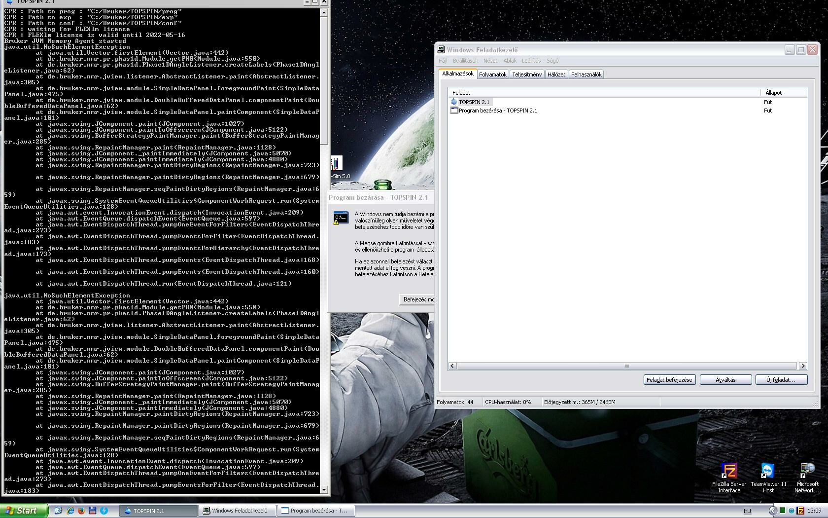828x518 pixels.
Task: Click the Befejezés button in Program bezárása dialog
Action: 418,299
